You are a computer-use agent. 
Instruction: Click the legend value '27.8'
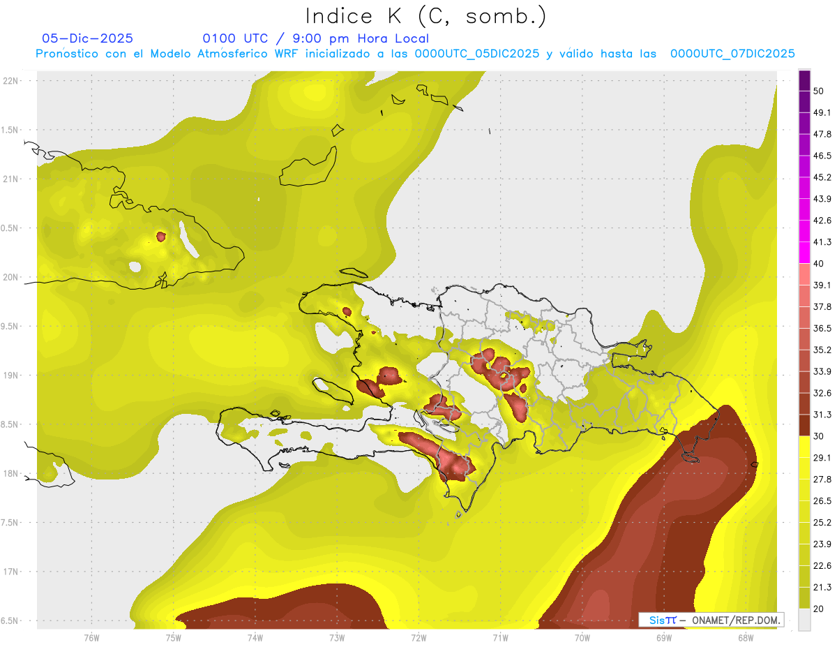822,479
